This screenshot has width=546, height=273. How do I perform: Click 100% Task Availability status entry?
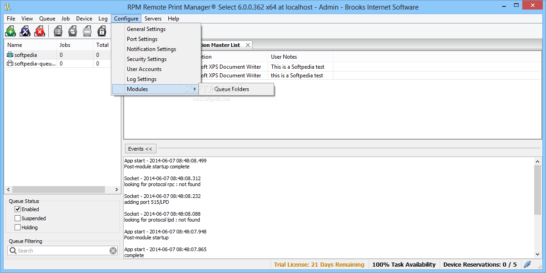point(404,265)
